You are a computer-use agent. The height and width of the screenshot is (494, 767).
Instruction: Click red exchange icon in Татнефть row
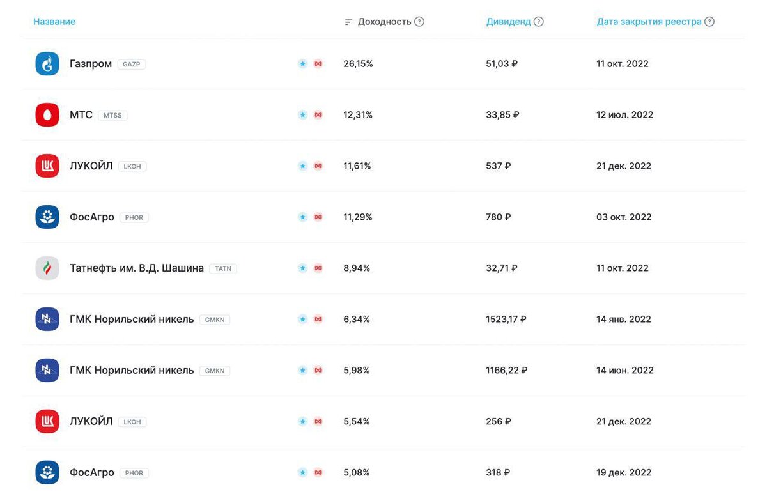point(318,268)
